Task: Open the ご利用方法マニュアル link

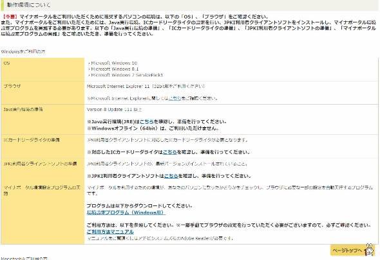Action: [110, 232]
